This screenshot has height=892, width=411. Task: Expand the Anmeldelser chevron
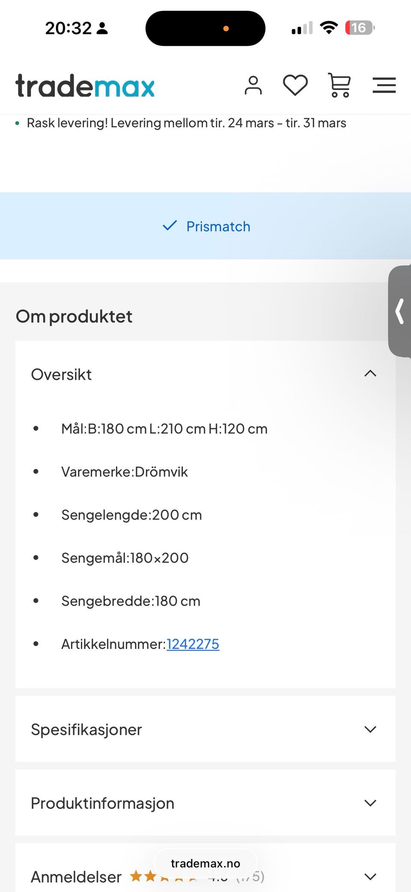[x=370, y=877]
